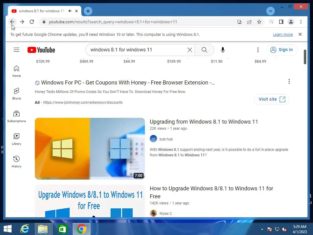This screenshot has height=235, width=313.
Task: View site information via padlock icon
Action: 44,22
